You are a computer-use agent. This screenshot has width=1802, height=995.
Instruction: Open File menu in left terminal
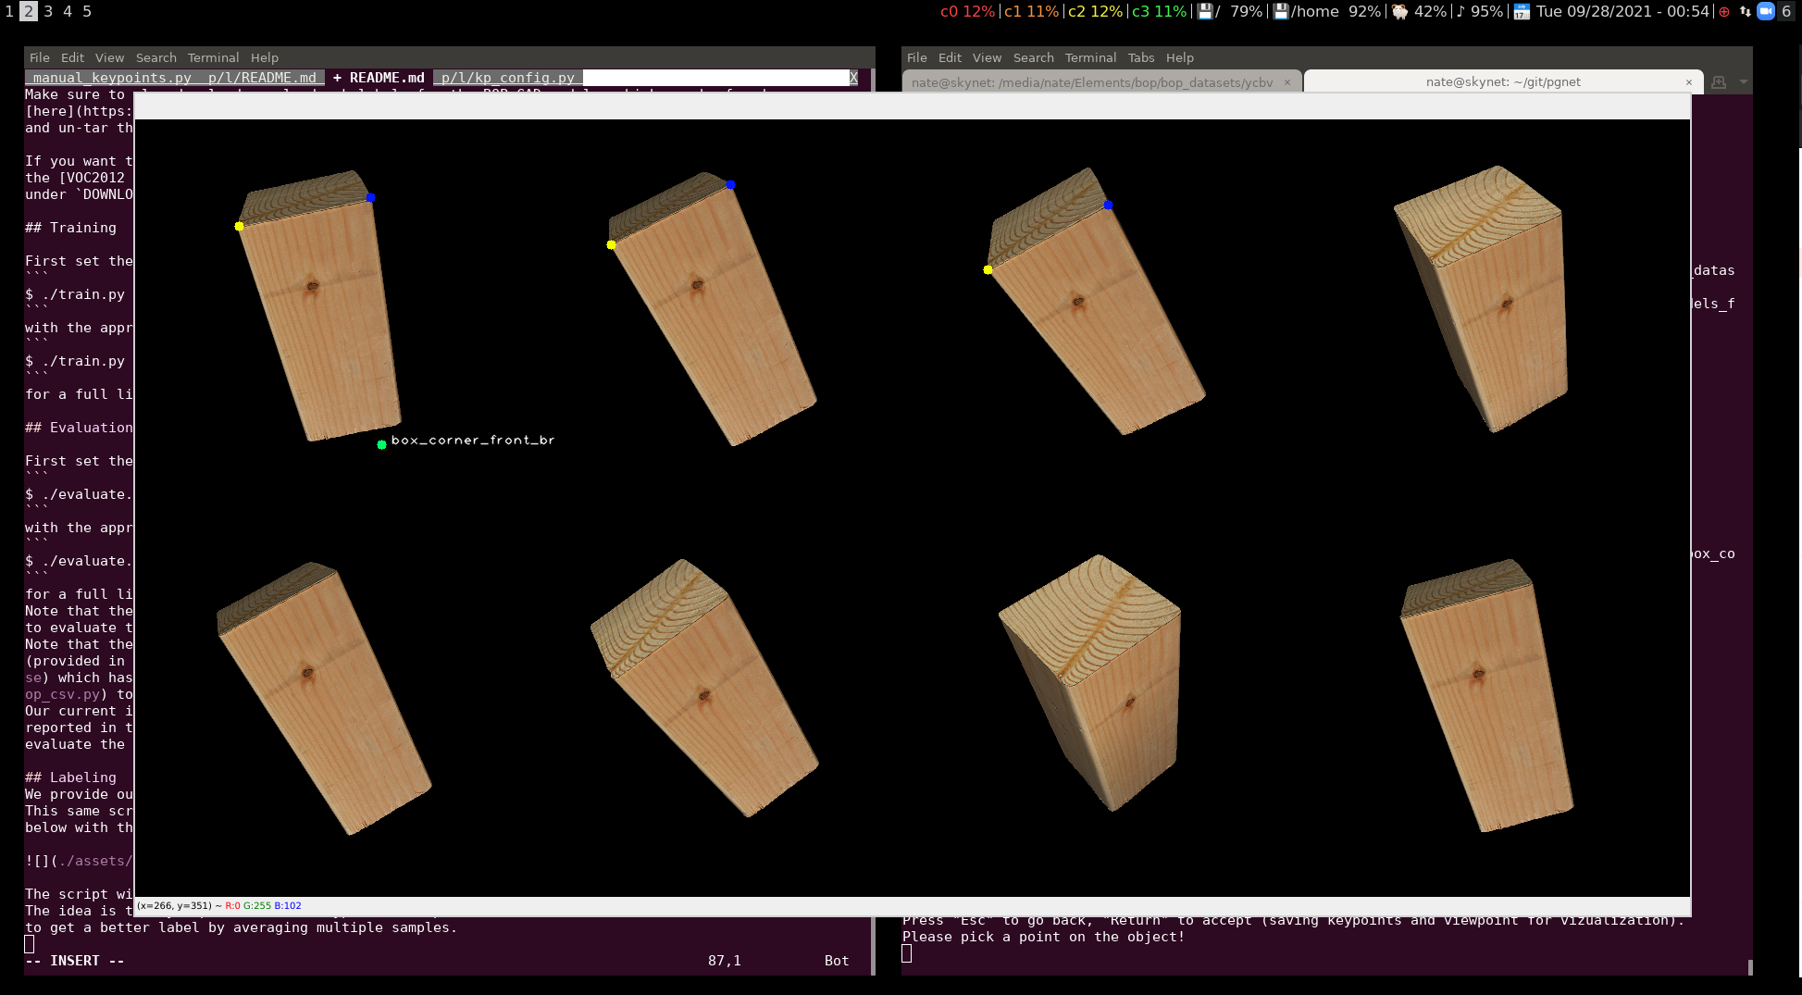click(40, 57)
